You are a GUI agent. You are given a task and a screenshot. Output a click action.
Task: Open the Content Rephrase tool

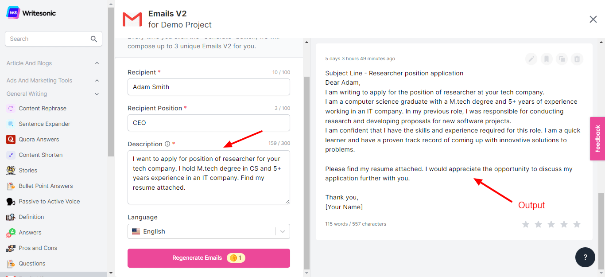(x=42, y=109)
